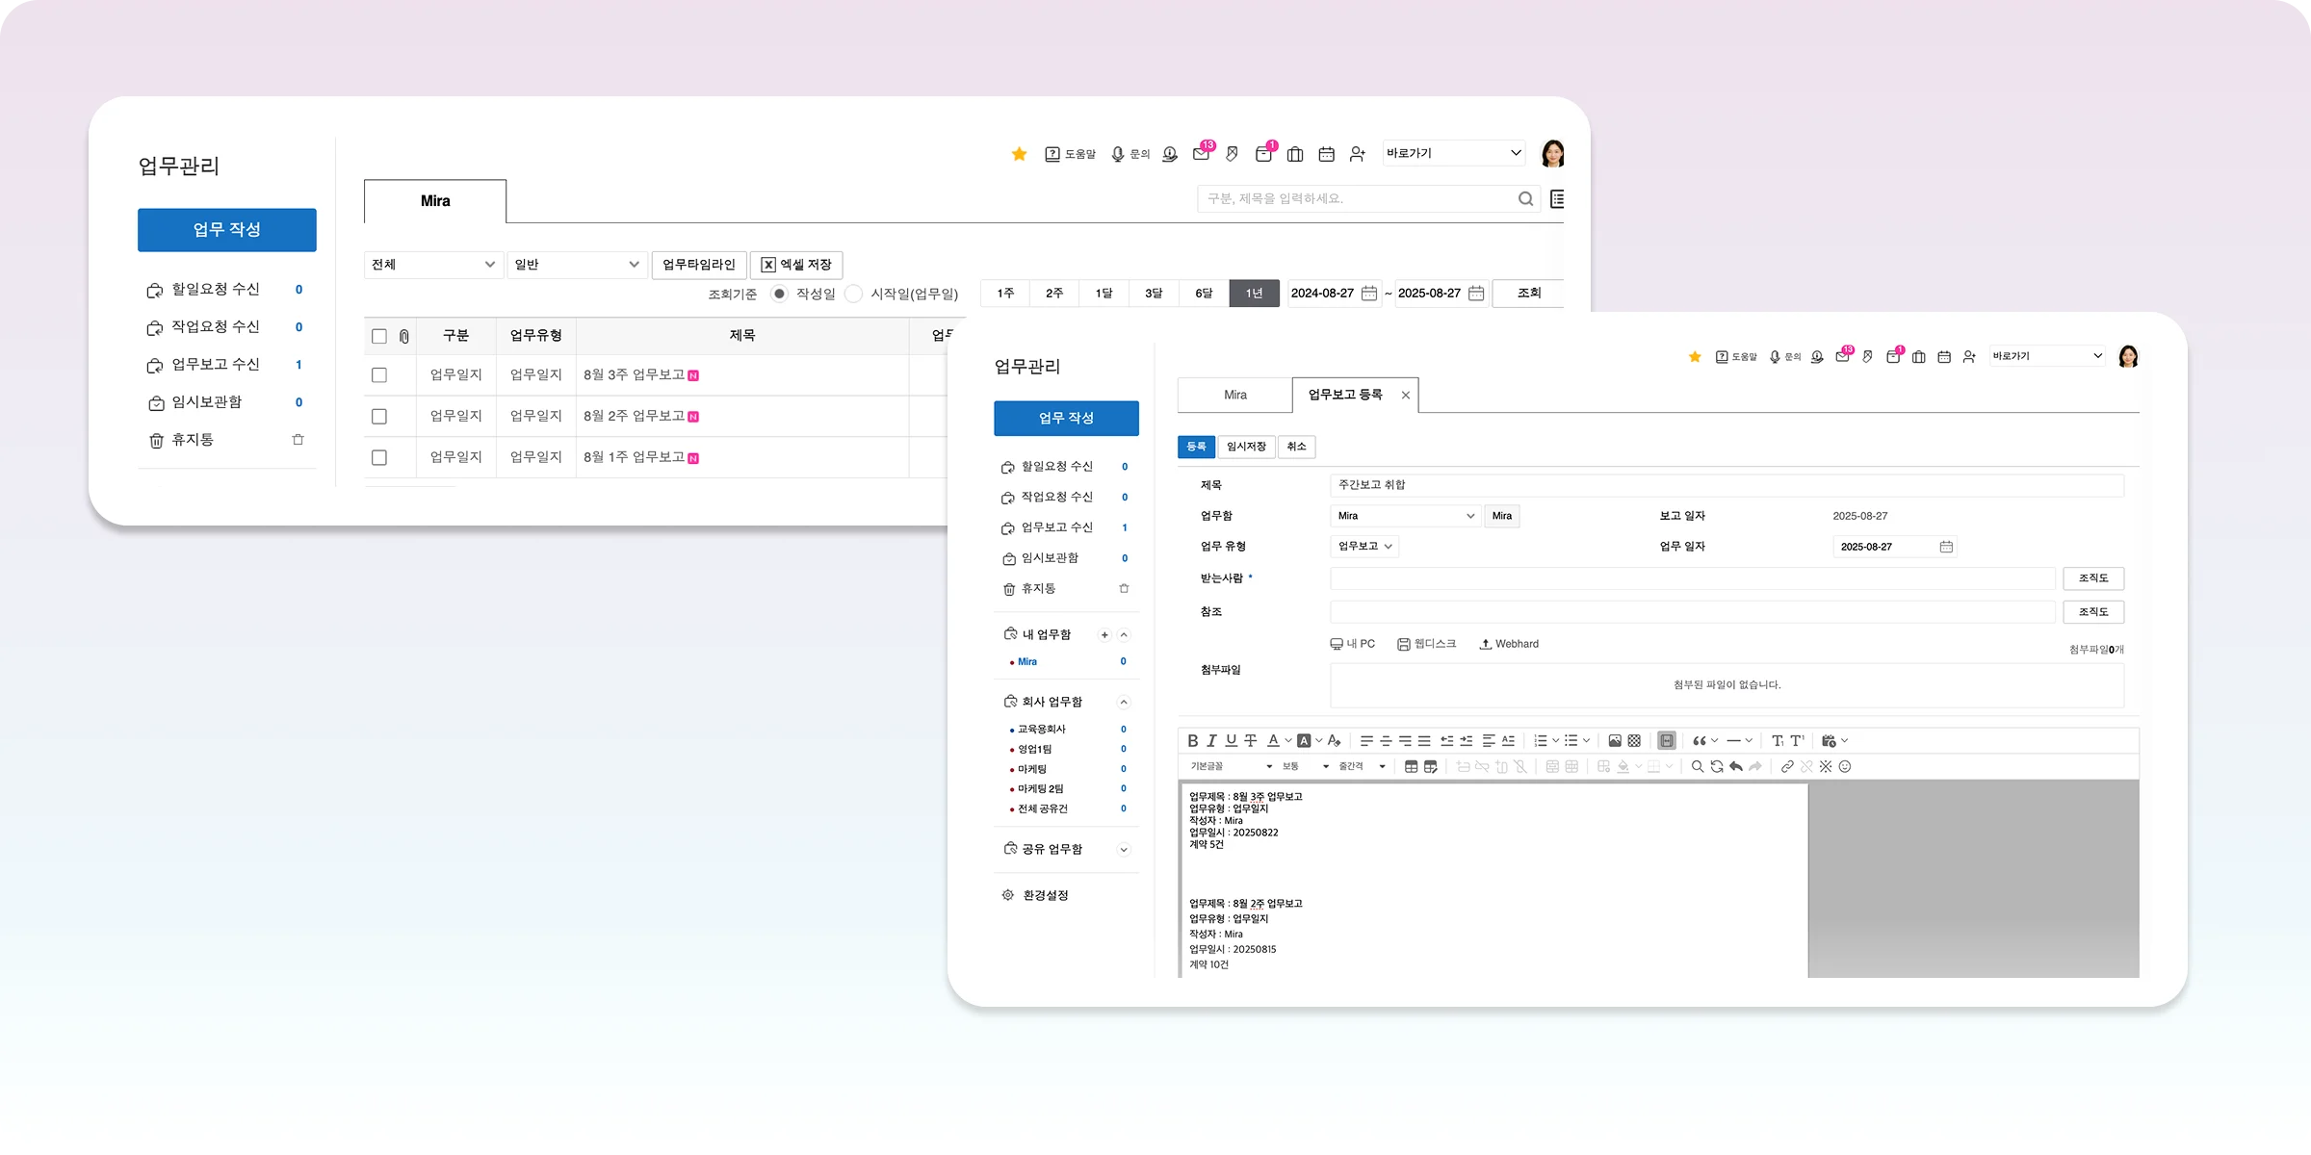Open the 업무 일자 calendar picker
Screen dimensions: 2311x1155
pos(1946,547)
